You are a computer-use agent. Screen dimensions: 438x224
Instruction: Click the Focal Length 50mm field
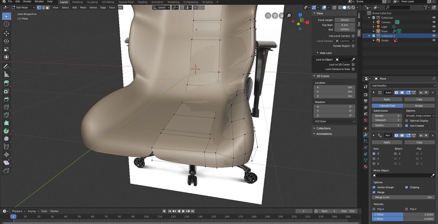click(345, 20)
